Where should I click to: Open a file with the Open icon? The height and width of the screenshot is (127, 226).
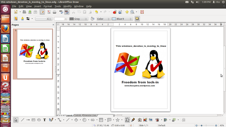pos(24,12)
